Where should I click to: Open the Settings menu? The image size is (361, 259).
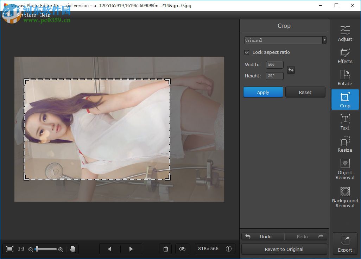pyautogui.click(x=26, y=15)
